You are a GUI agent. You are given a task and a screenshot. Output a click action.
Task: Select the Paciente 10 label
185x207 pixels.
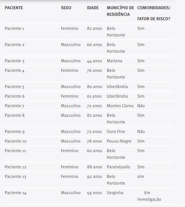click(15, 141)
